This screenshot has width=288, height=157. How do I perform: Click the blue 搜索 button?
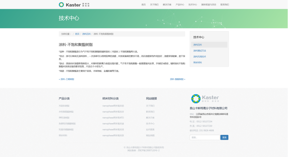point(224,138)
